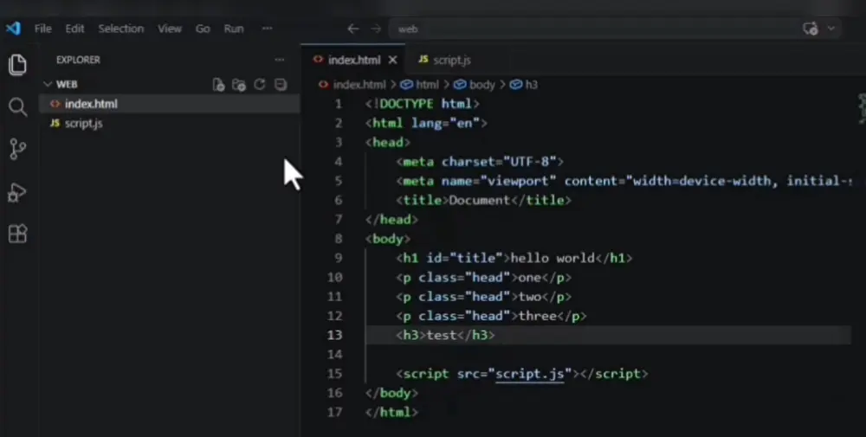
Task: Click the "viewport" attribute value
Action: pyautogui.click(x=518, y=181)
